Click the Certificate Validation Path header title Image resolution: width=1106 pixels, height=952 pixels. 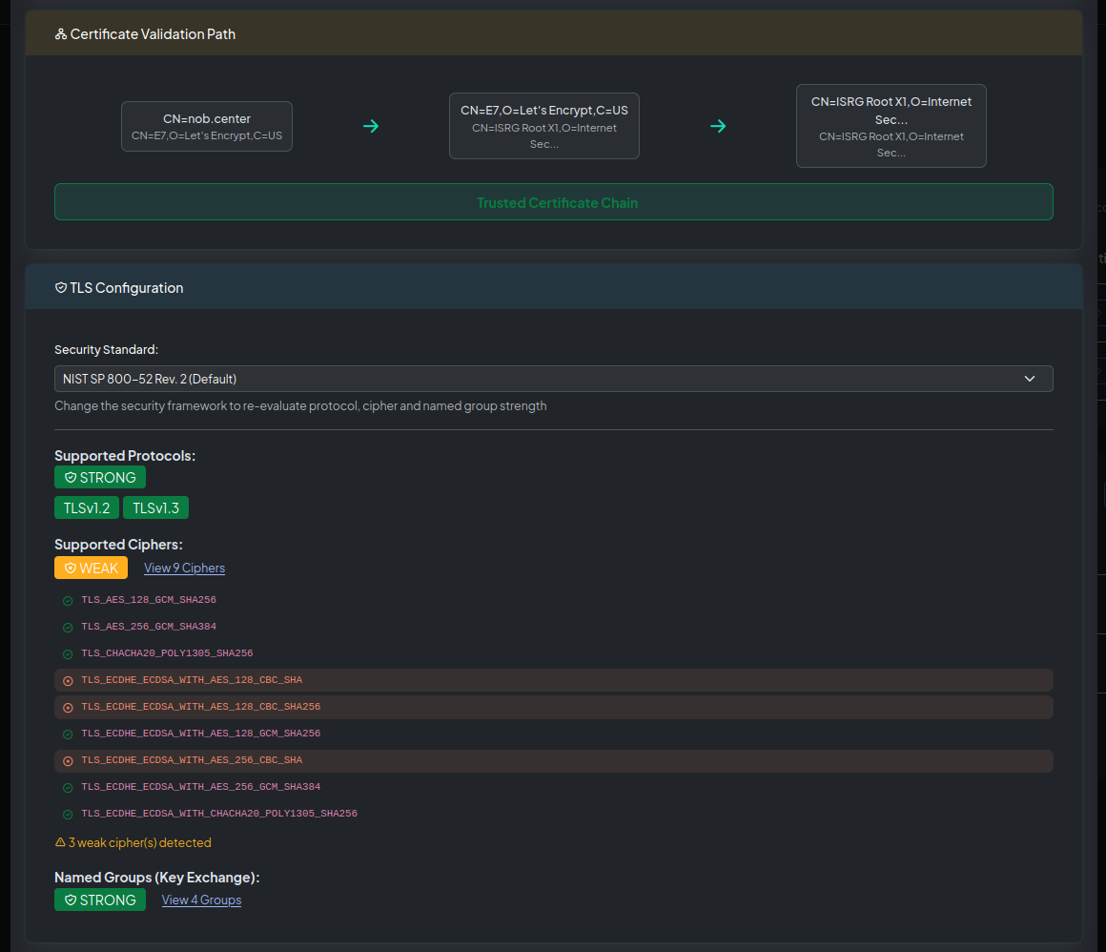pyautogui.click(x=154, y=34)
